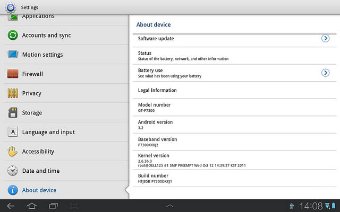Tap the Motion settings tablet icon
The image size is (340, 212).
click(x=13, y=54)
